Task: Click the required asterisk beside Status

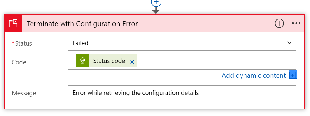Action: [13, 43]
